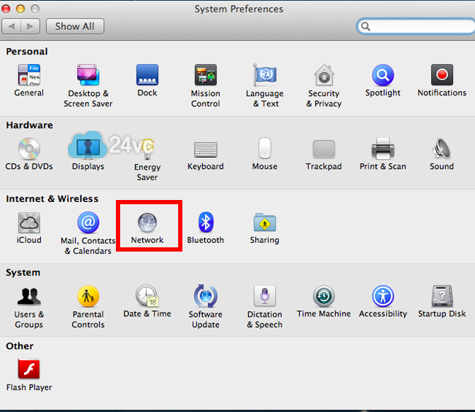Go back with the left arrow button
Image resolution: width=475 pixels, height=412 pixels.
click(11, 26)
